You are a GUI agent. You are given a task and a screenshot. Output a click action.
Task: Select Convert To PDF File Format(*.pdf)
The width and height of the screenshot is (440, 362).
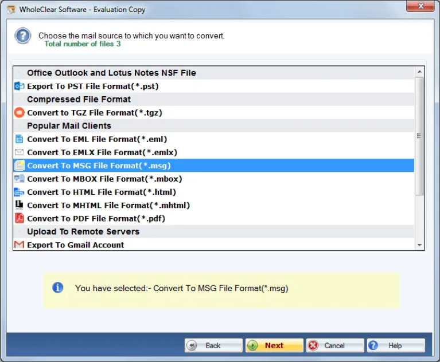coord(213,218)
